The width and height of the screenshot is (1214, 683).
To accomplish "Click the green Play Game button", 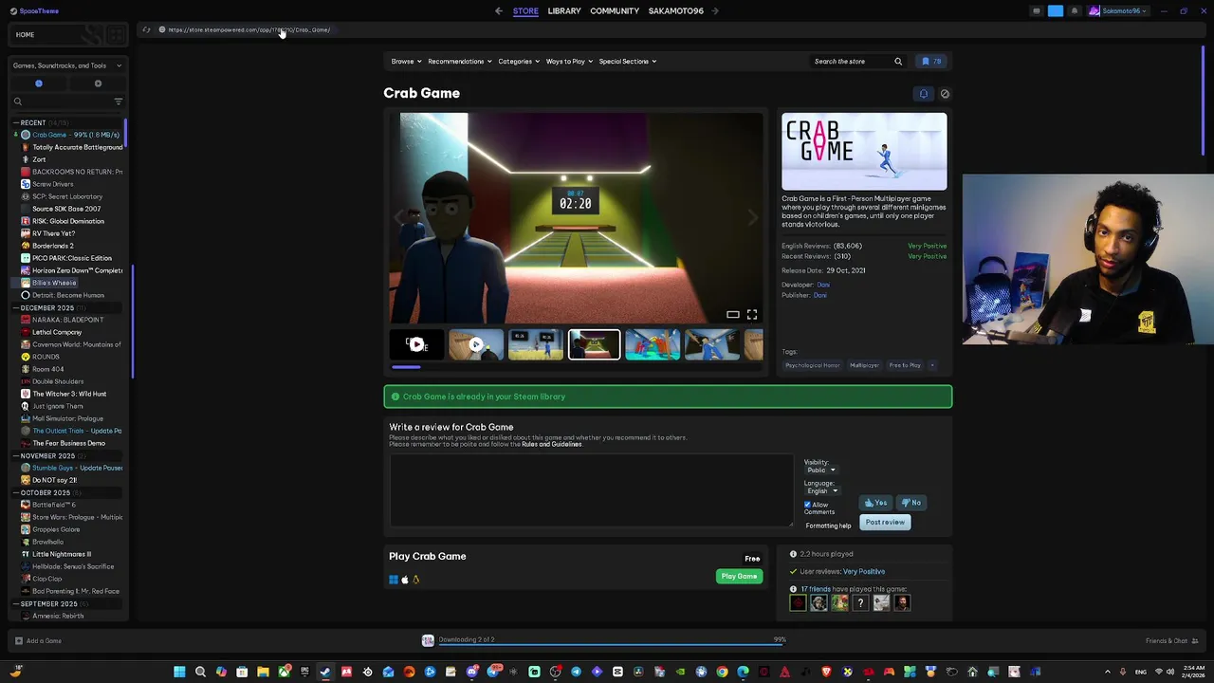I will click(x=739, y=577).
